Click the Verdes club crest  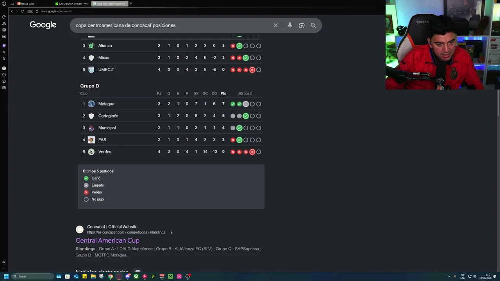tap(91, 152)
